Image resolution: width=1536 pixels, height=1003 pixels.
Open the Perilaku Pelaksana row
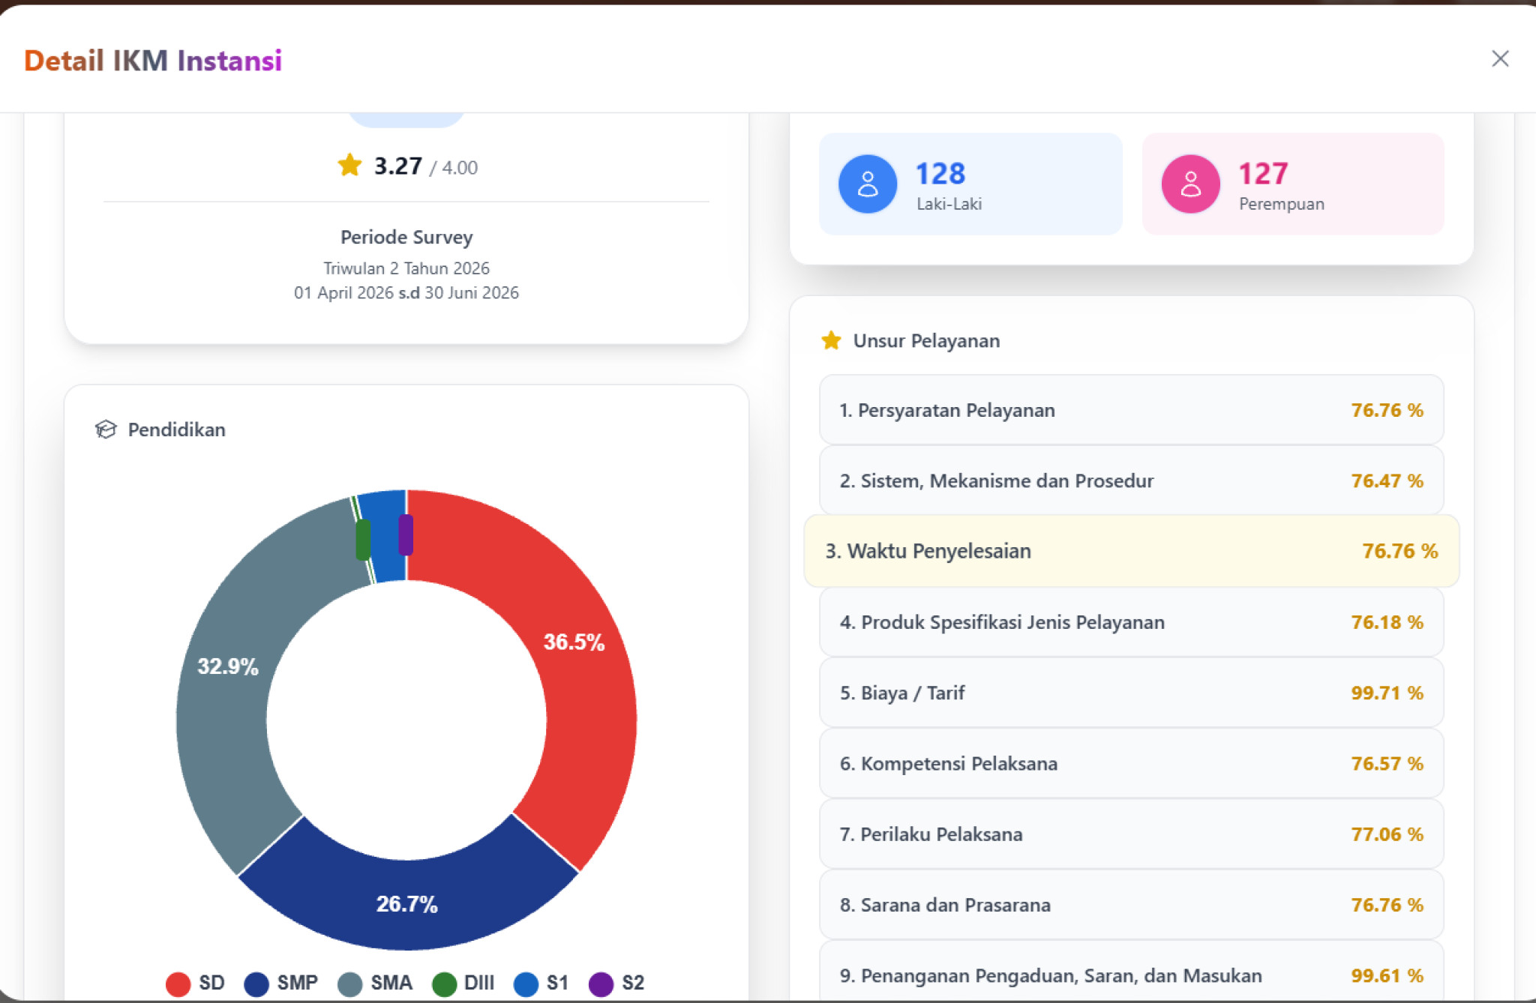(1131, 834)
